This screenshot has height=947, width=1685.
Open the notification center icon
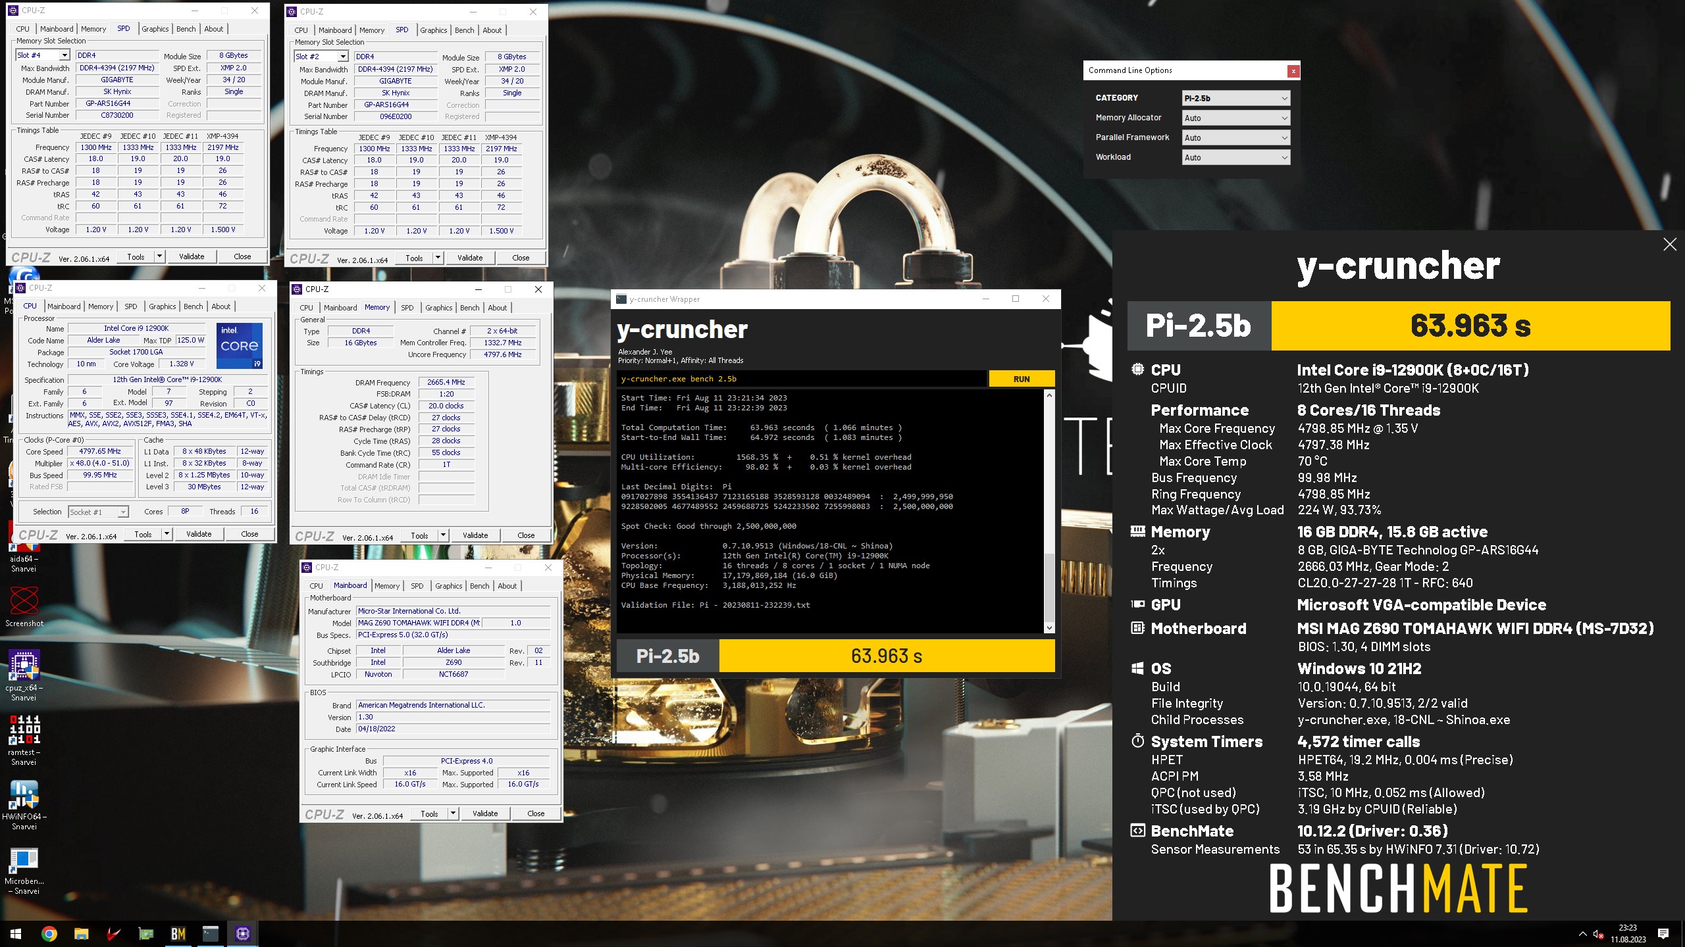(1663, 933)
